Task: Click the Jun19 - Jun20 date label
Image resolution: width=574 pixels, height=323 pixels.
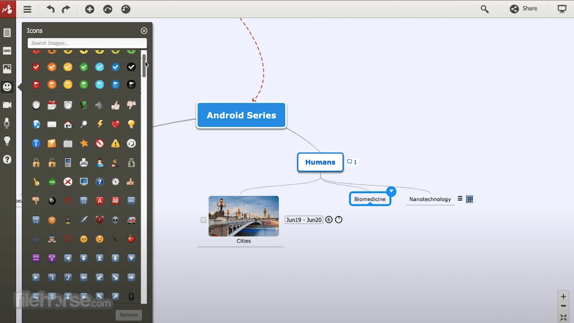Action: pos(304,220)
